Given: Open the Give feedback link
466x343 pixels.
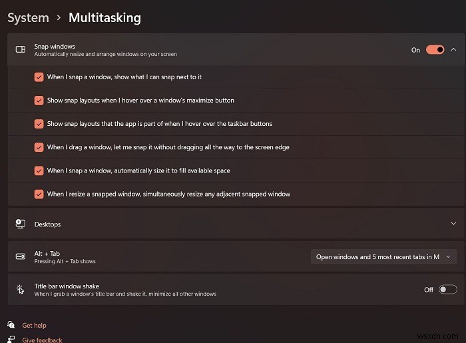Looking at the screenshot, I should tap(42, 340).
